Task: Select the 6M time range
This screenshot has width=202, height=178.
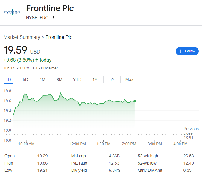Action: 59,80
